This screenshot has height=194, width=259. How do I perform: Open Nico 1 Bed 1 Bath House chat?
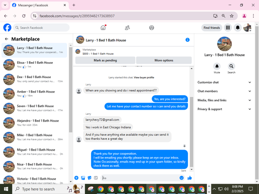click(34, 167)
